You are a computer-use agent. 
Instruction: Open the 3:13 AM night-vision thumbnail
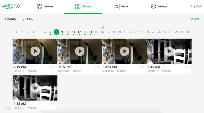point(169,51)
